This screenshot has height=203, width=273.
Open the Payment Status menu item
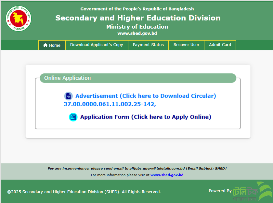pos(148,45)
